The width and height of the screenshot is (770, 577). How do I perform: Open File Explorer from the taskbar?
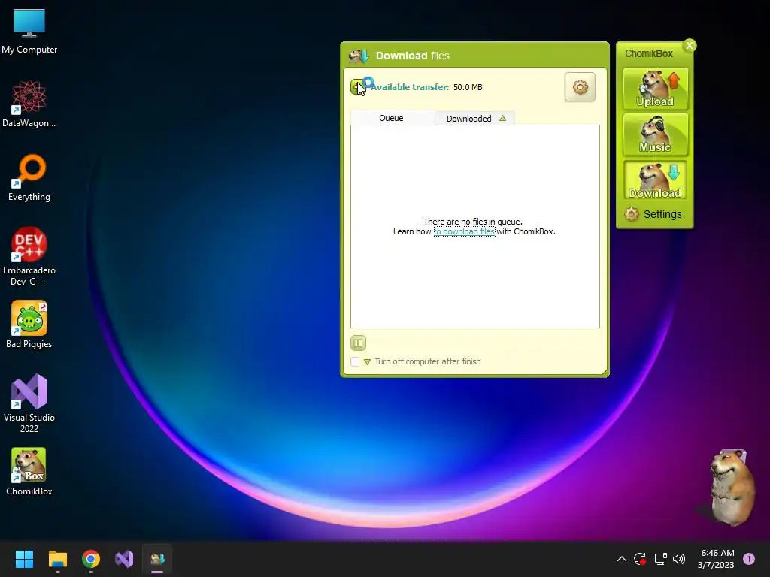click(x=57, y=559)
